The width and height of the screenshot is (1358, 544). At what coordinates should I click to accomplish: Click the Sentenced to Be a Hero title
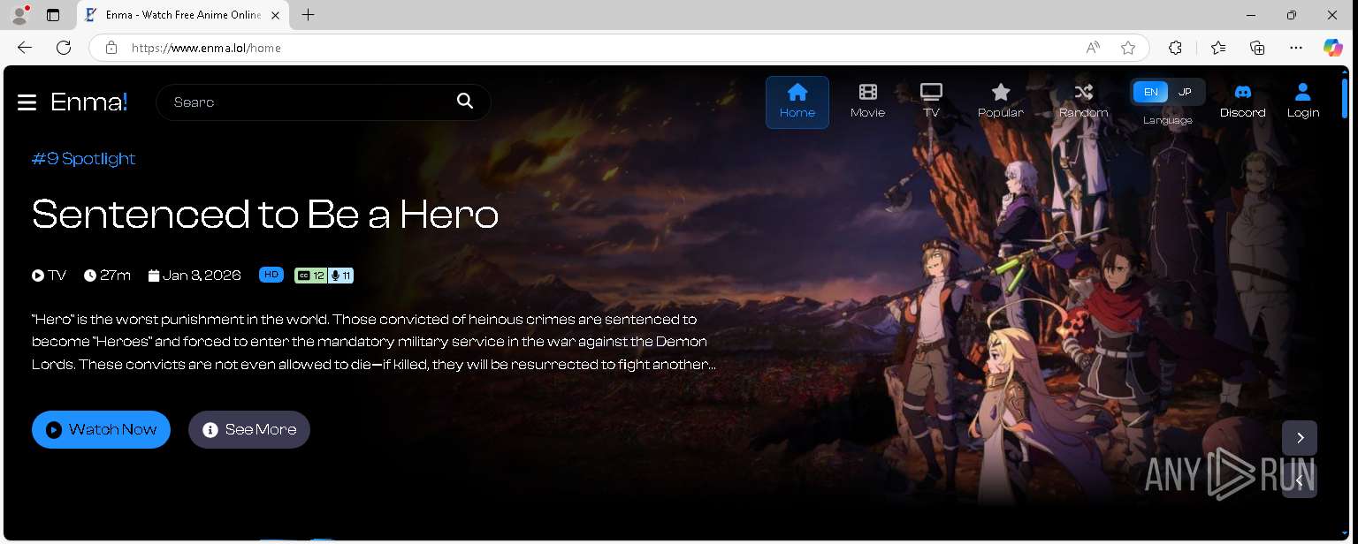[265, 214]
